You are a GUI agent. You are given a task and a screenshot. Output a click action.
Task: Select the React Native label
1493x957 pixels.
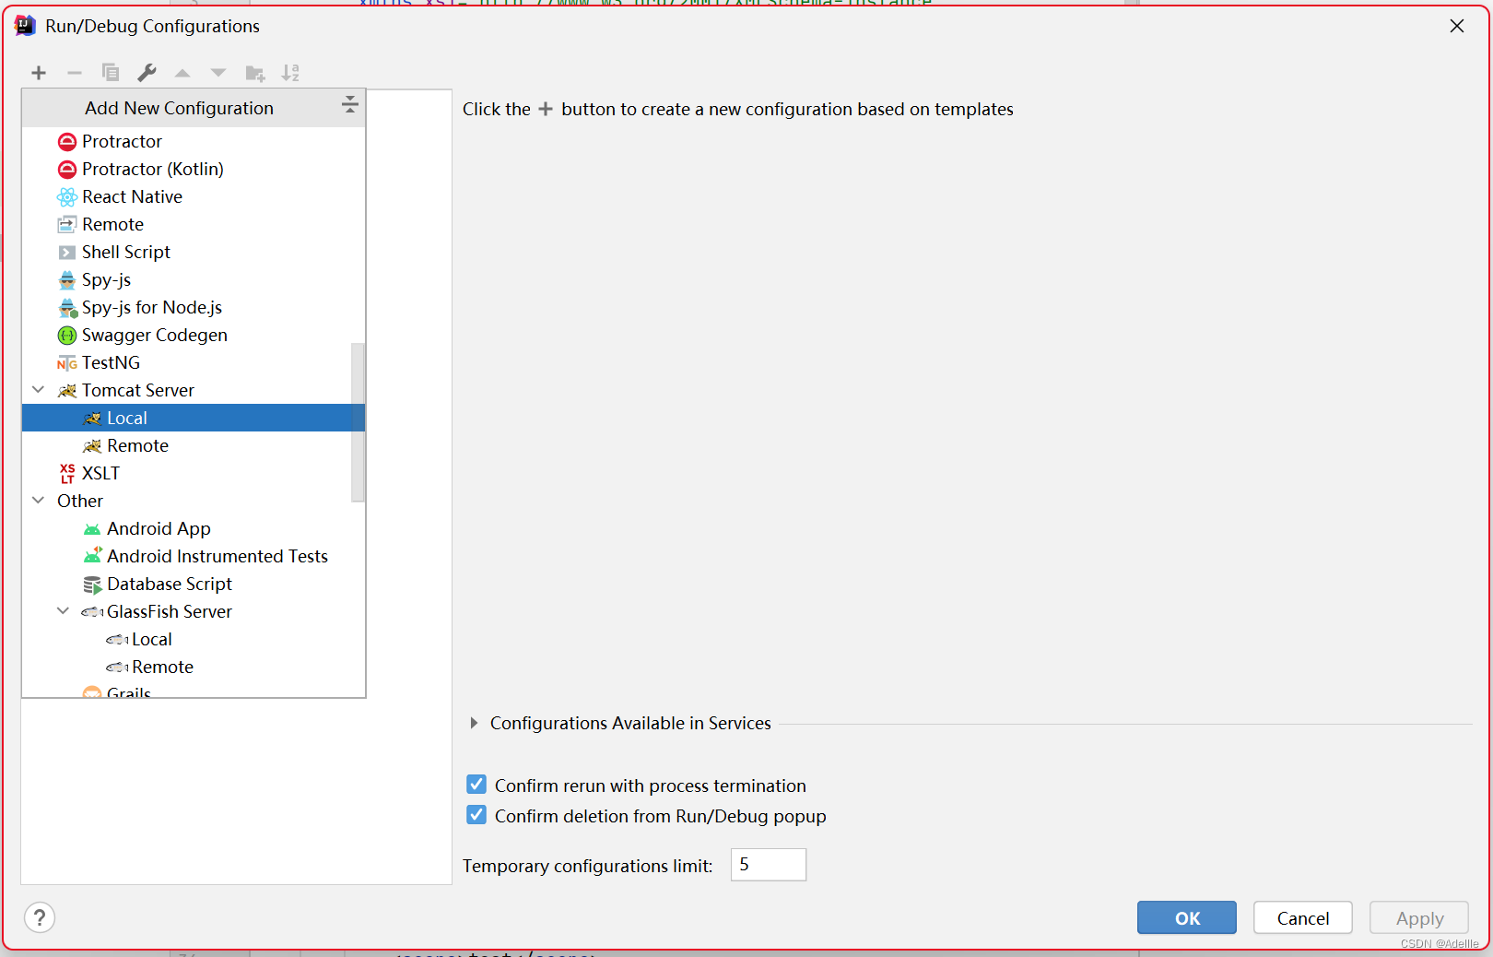[133, 196]
